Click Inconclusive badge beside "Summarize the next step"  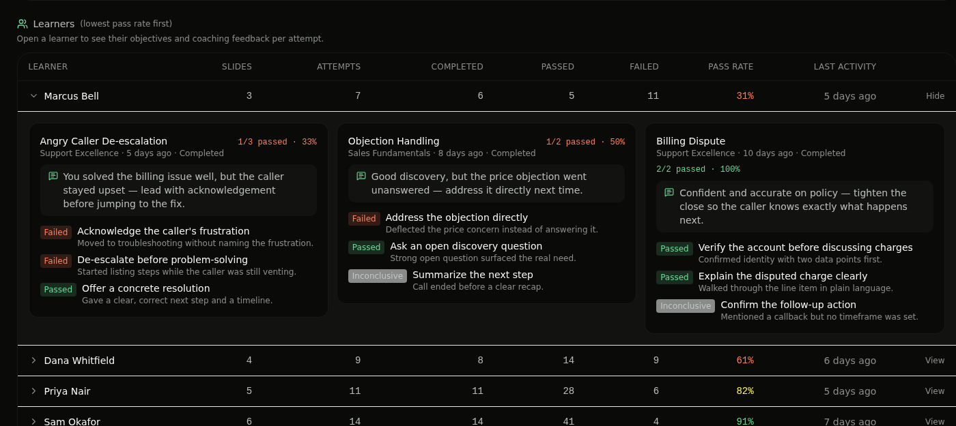click(x=378, y=276)
